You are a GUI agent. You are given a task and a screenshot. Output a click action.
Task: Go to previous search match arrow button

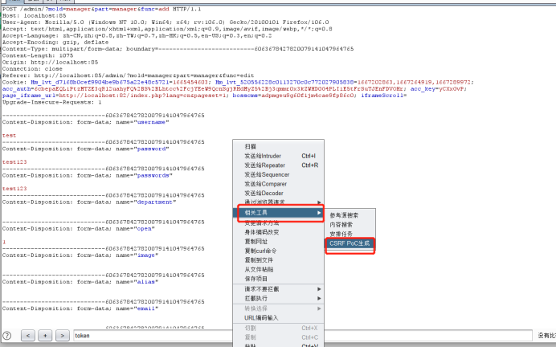pos(28,335)
